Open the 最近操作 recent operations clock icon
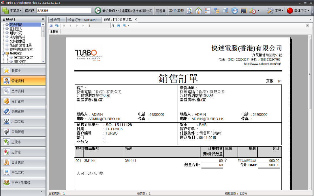The image size is (314, 196). tap(98, 11)
